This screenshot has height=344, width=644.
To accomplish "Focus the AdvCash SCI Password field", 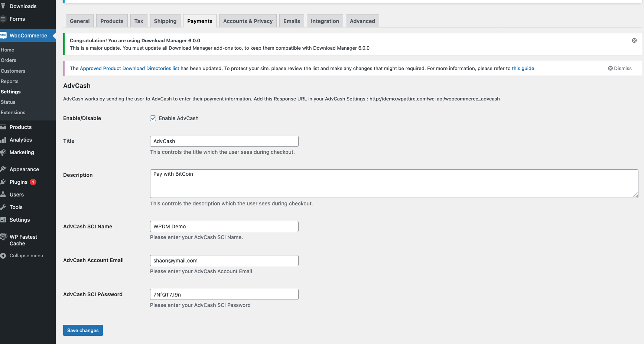I will point(224,294).
